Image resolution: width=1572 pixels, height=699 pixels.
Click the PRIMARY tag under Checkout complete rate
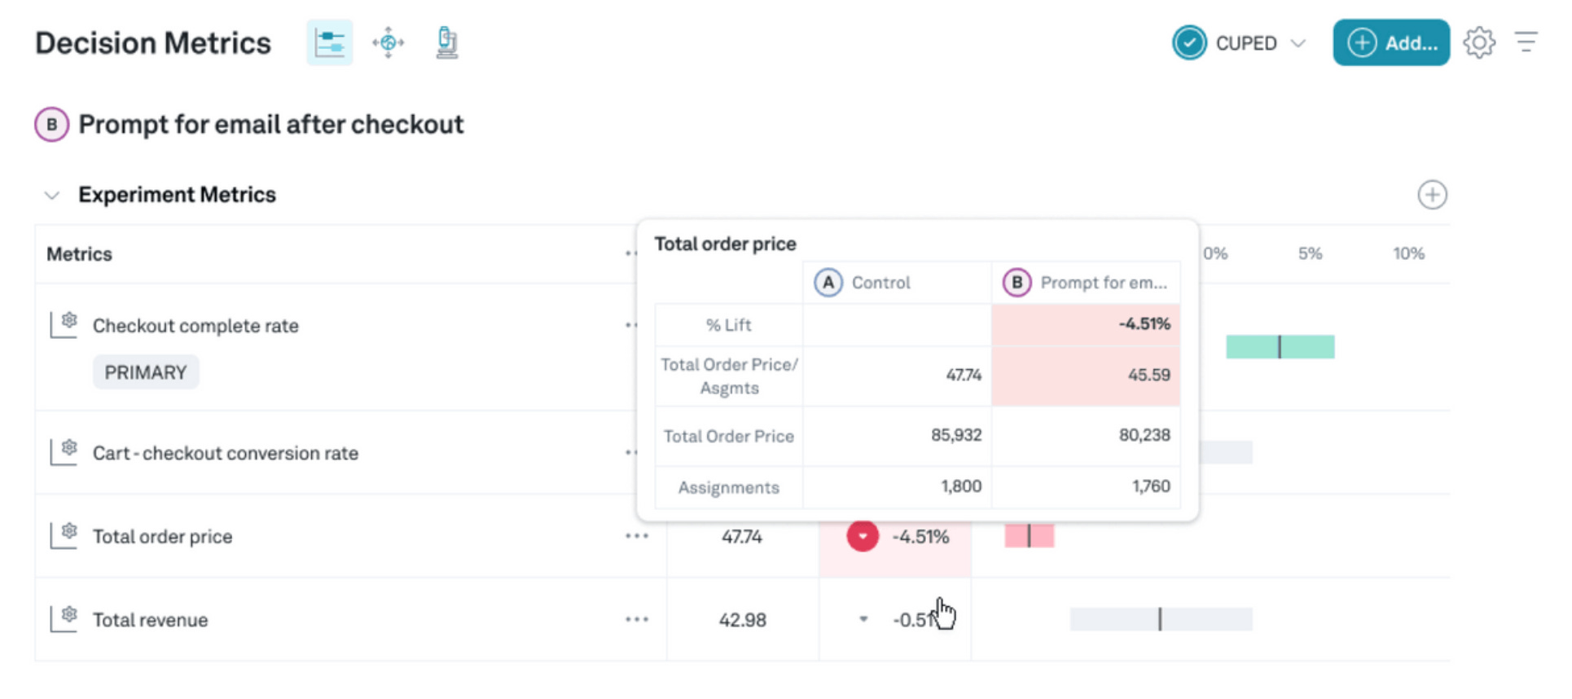[146, 372]
